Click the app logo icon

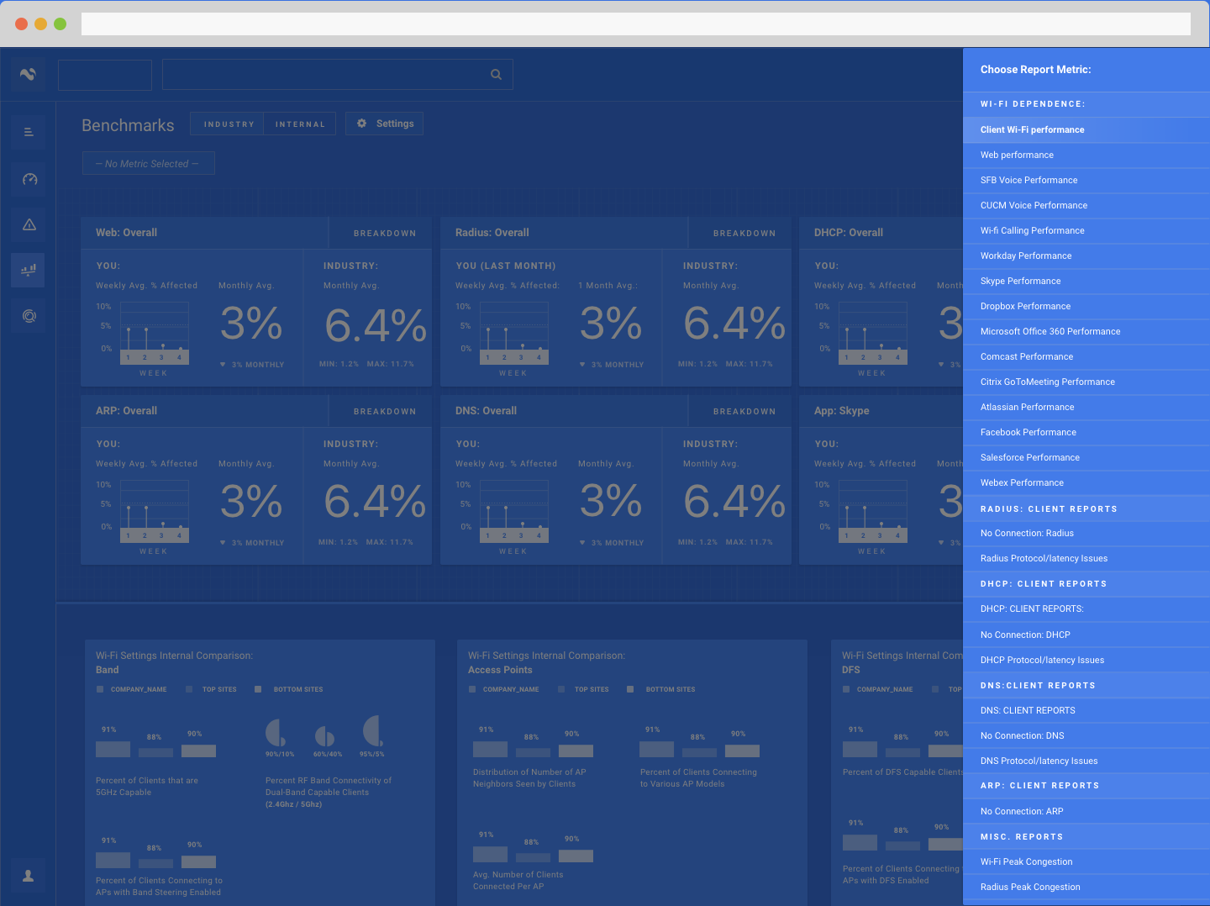pos(28,74)
